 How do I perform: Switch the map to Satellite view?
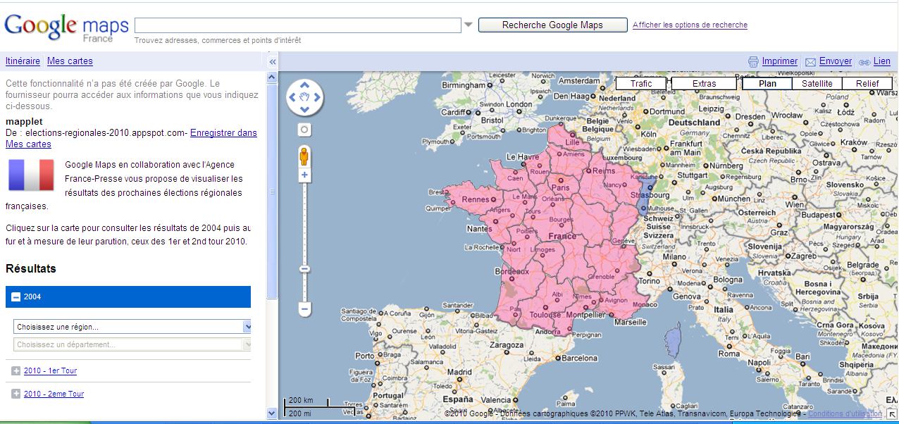[817, 83]
